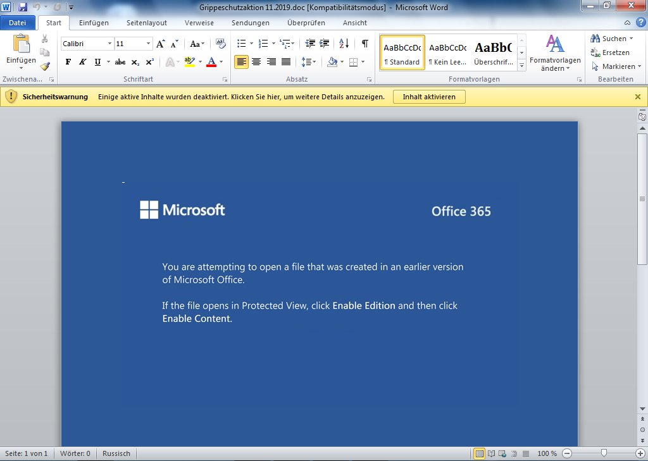648x461 pixels.
Task: Center align the paragraph
Action: pyautogui.click(x=256, y=62)
